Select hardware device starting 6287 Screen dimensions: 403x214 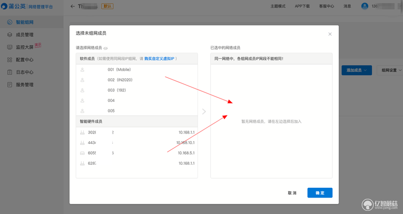137,163
